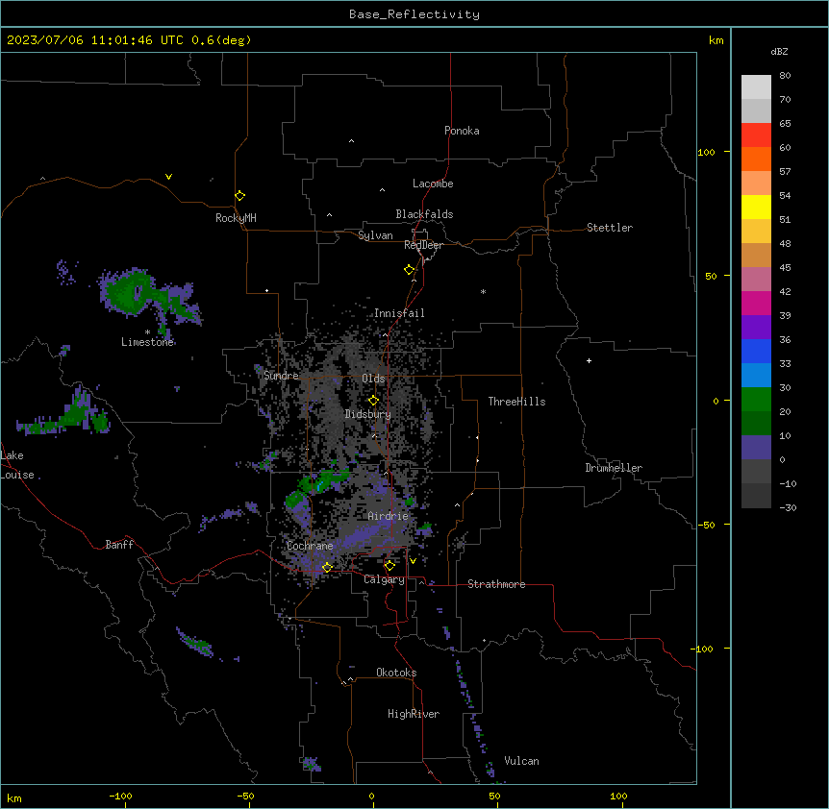
Task: Pick the red 60–65 dBZ legend swatch
Action: (x=756, y=135)
